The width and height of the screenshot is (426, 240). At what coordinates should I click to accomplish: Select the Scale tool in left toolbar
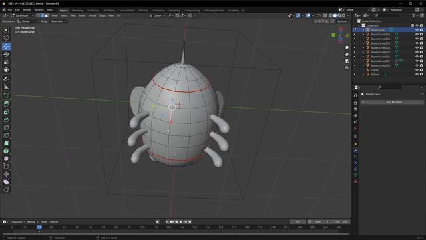click(x=6, y=62)
